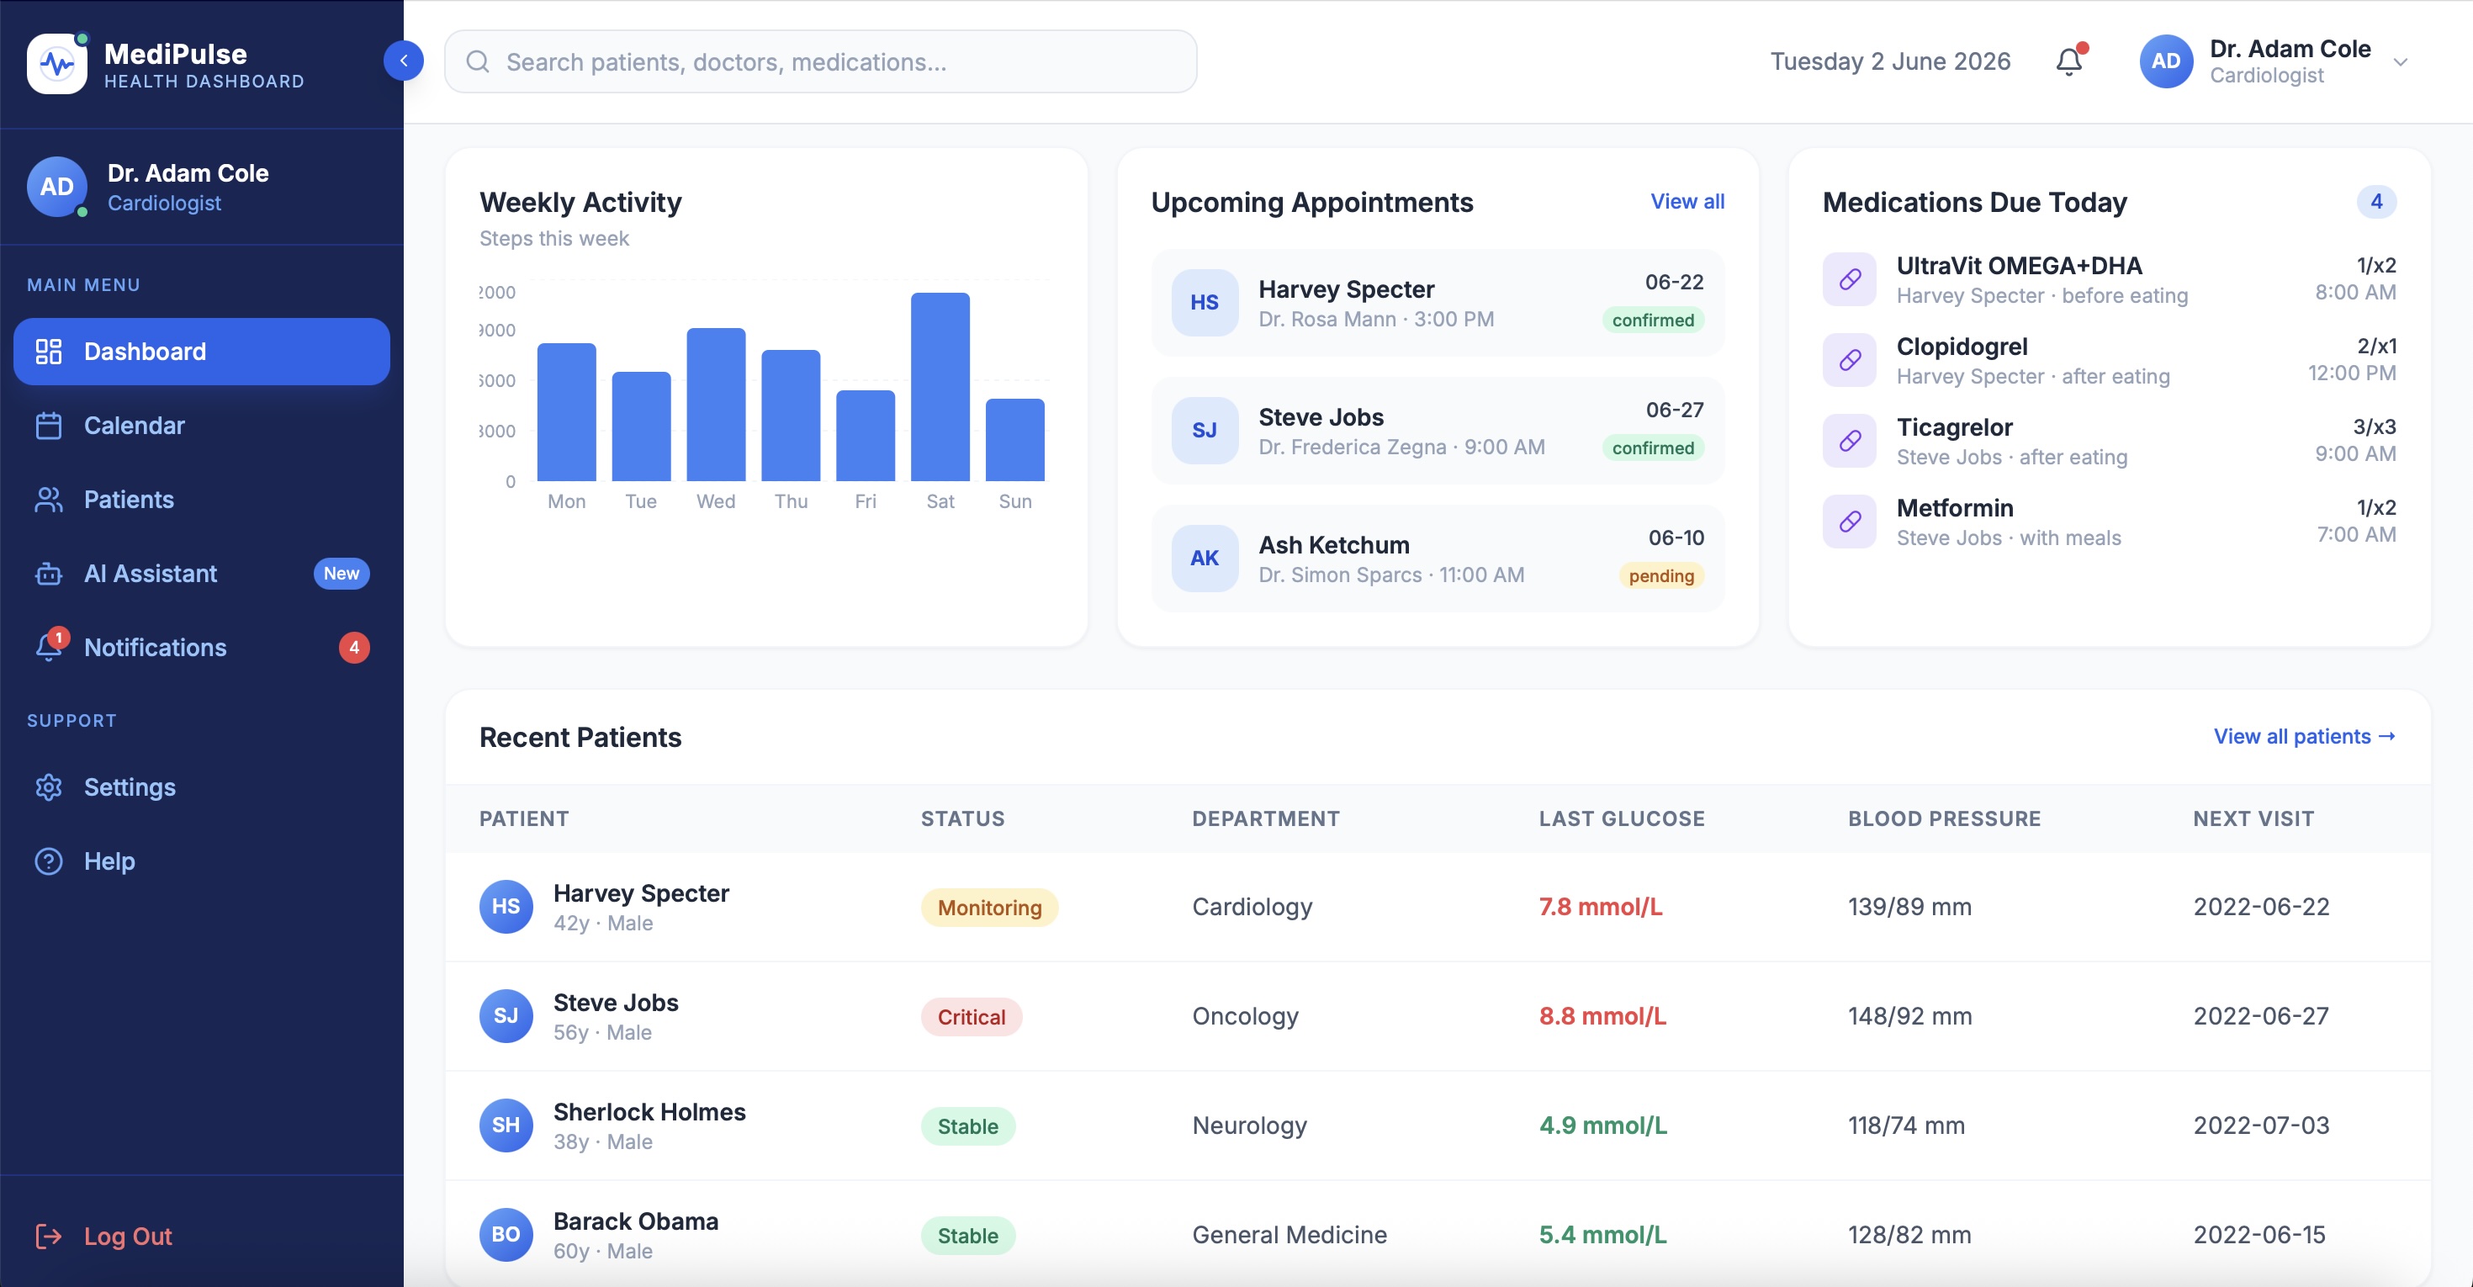Open the Settings menu item

tap(202, 787)
